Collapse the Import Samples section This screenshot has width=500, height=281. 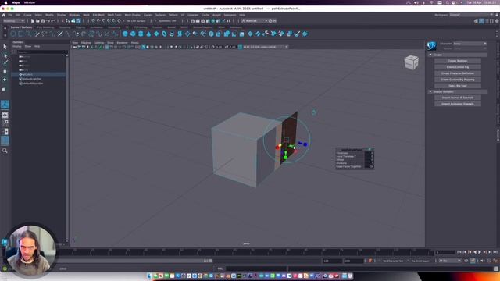pyautogui.click(x=430, y=92)
